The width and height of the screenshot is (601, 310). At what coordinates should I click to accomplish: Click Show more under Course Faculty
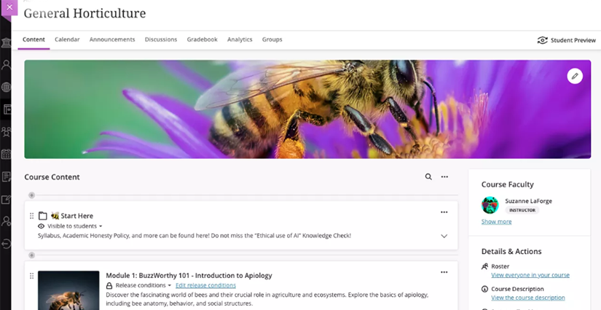click(x=496, y=222)
